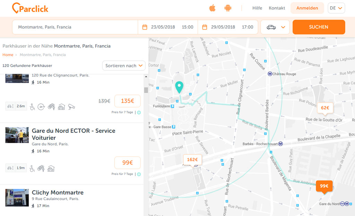The image size is (355, 216).
Task: Open the Apple iOS app link
Action: coord(213,8)
